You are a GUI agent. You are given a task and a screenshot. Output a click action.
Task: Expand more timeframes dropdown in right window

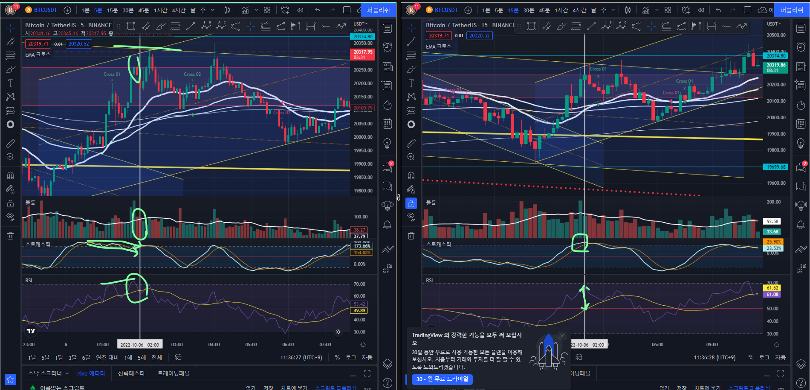(x=613, y=10)
